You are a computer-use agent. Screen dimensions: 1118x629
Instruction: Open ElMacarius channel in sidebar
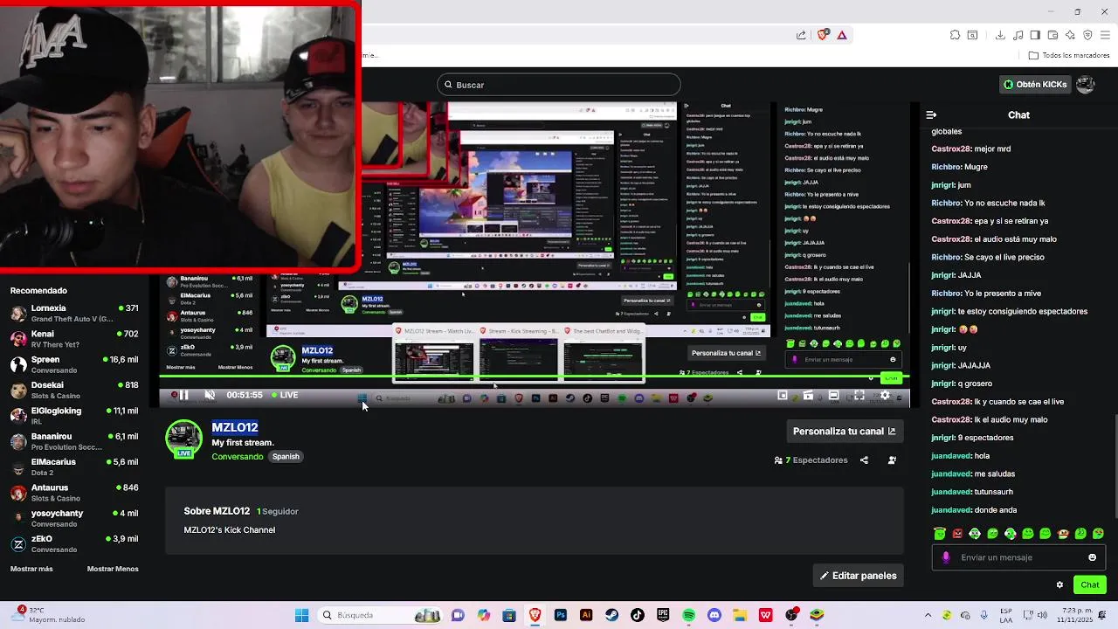tap(74, 467)
